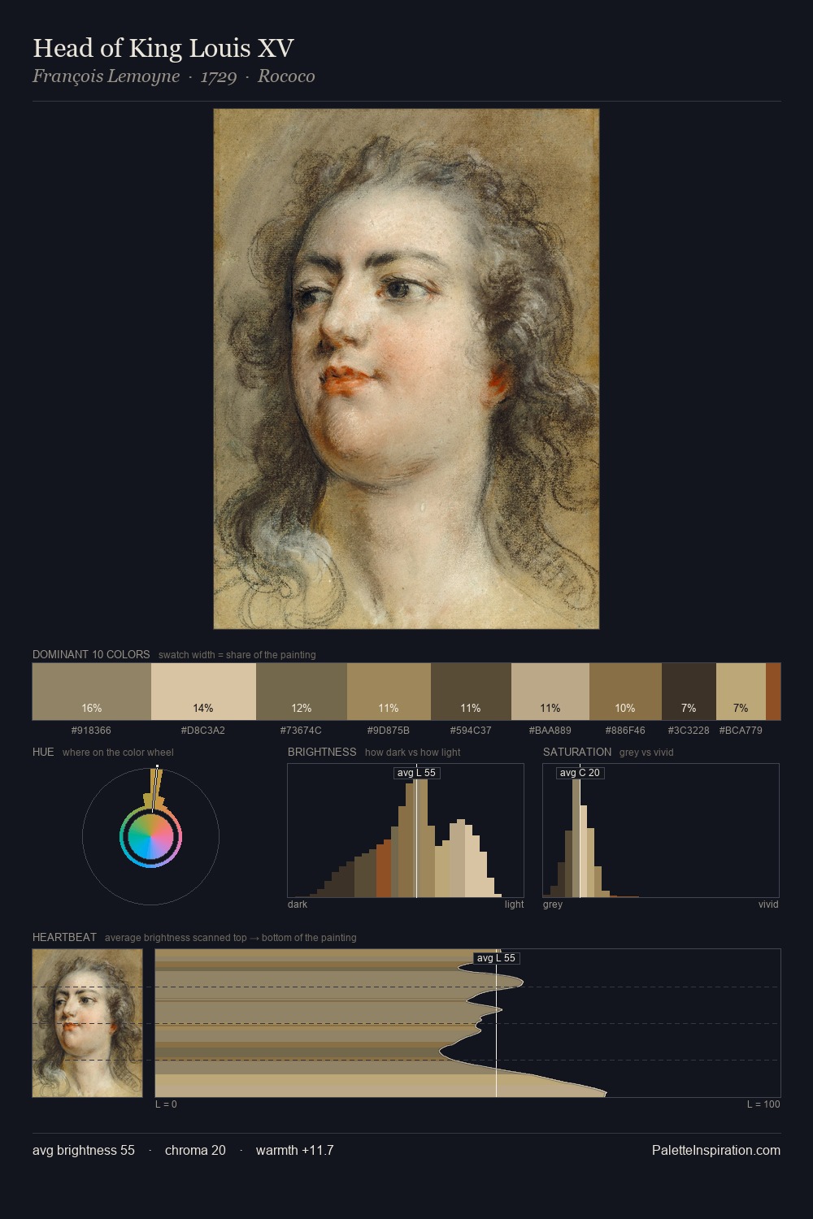The width and height of the screenshot is (813, 1219).
Task: Click the 'light' axis label under Brightness
Action: click(514, 904)
